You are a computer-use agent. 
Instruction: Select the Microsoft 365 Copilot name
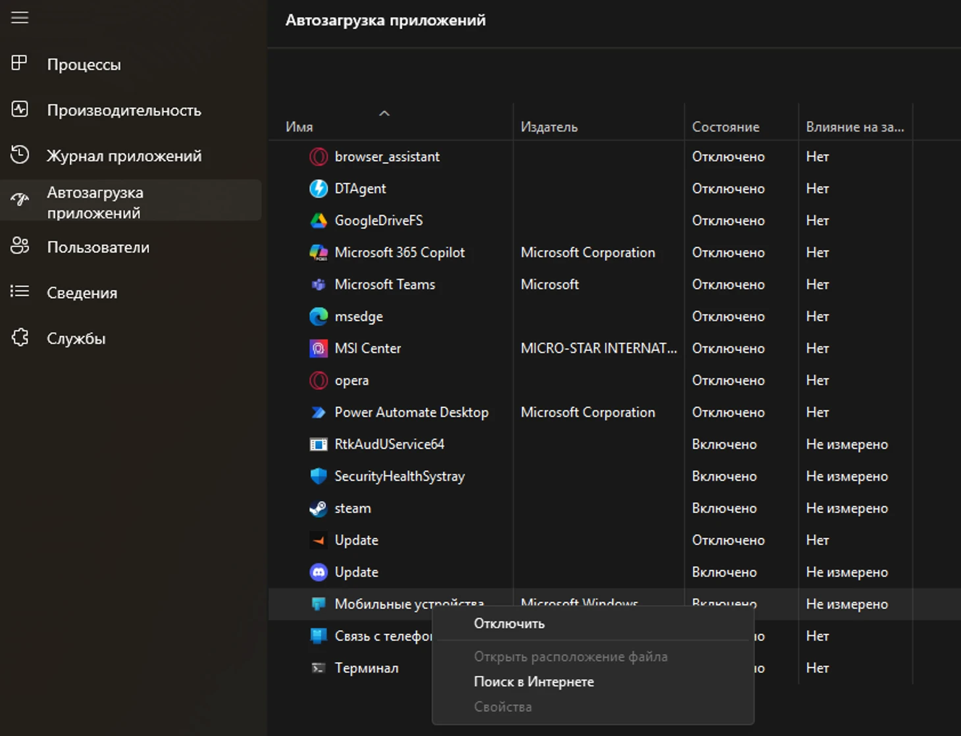pos(400,253)
